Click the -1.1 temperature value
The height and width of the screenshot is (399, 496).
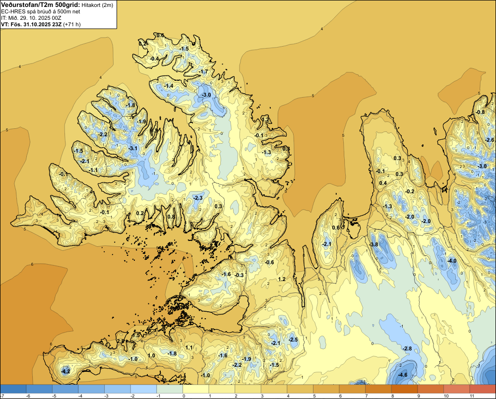click(x=93, y=170)
